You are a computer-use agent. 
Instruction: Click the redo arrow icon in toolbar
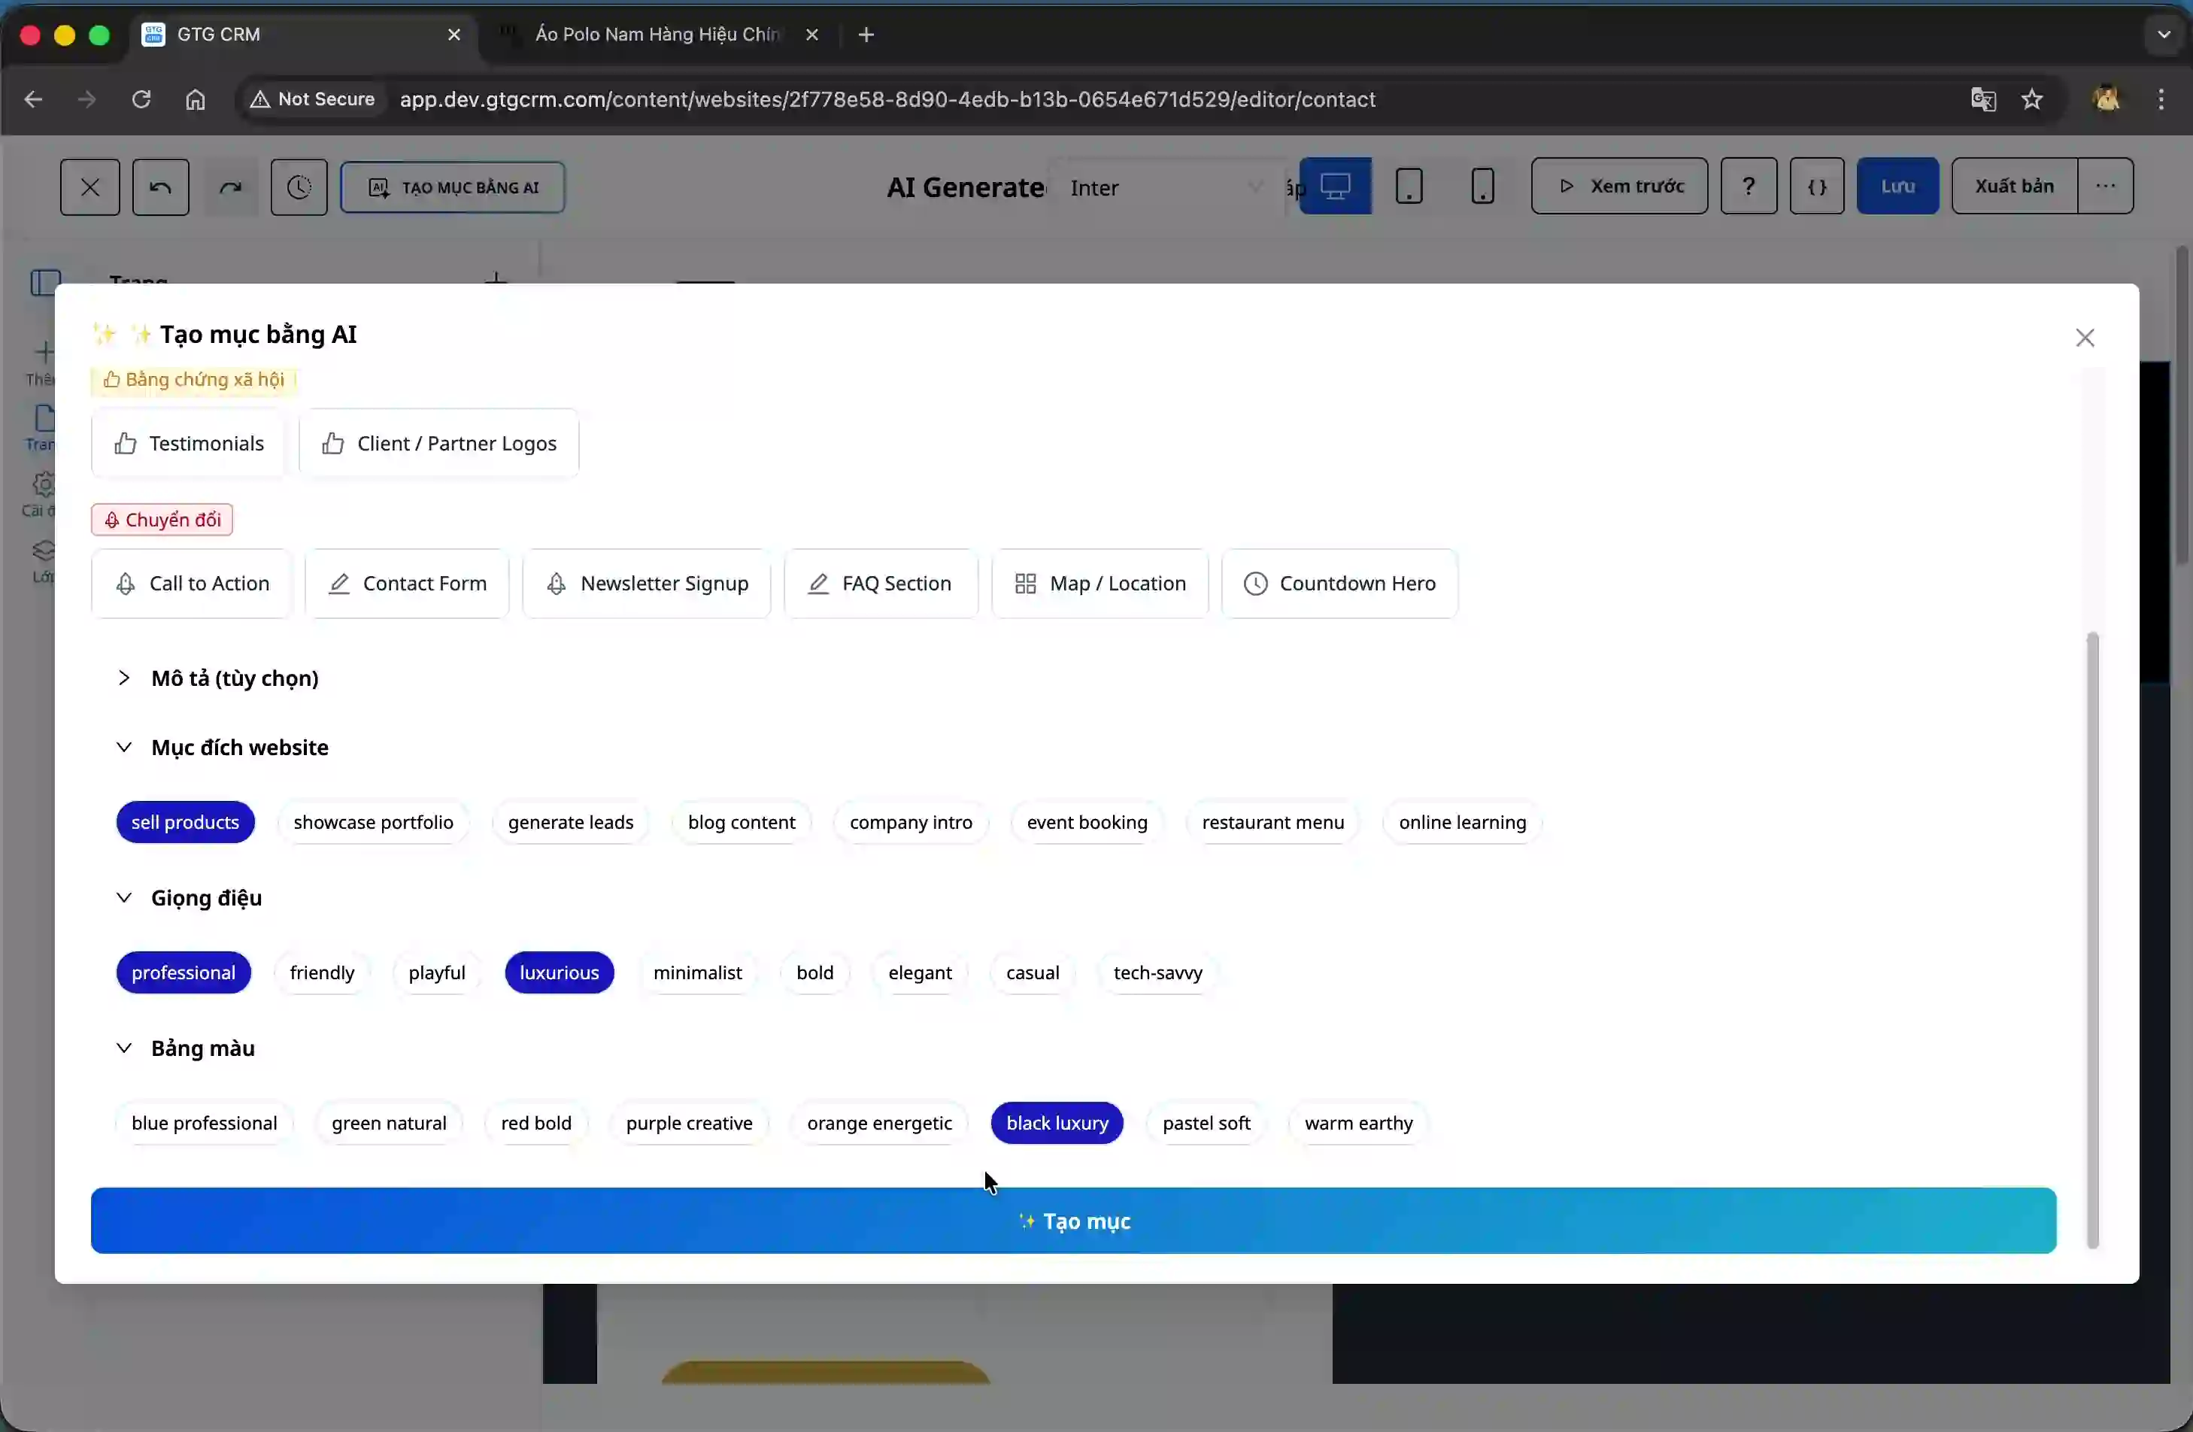[230, 187]
